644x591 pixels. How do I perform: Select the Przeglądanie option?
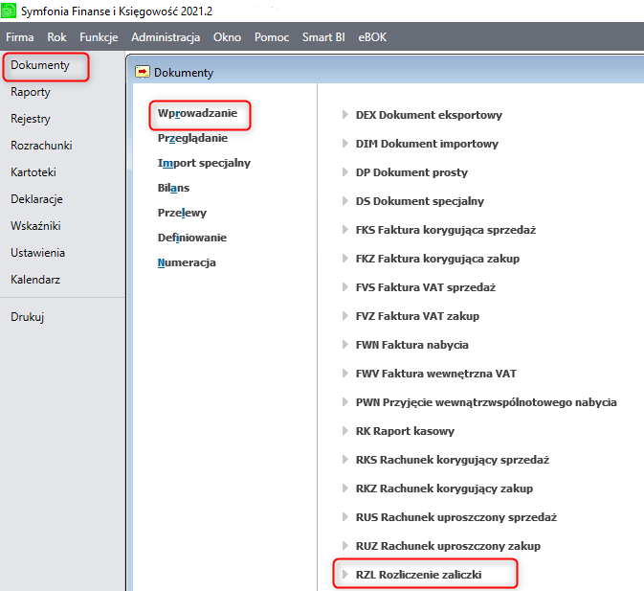(x=192, y=138)
